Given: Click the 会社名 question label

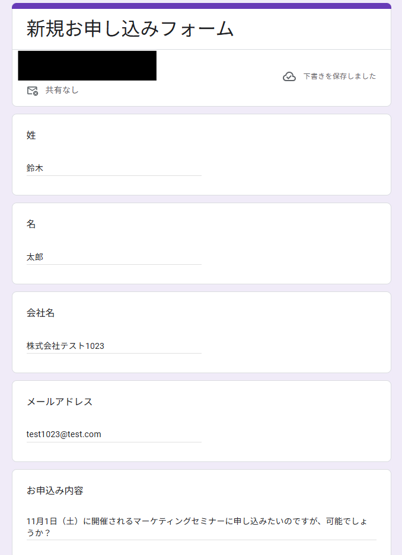Looking at the screenshot, I should click(41, 313).
